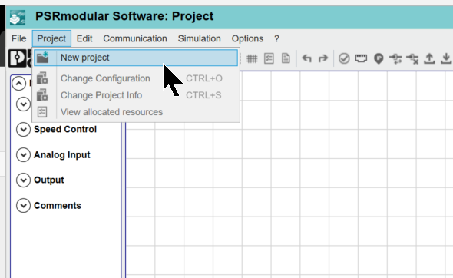Screen dimensions: 453x278
Task: Select New project from Project menu
Action: click(136, 58)
